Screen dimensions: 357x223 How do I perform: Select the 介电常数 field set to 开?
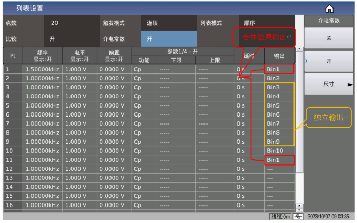169,39
